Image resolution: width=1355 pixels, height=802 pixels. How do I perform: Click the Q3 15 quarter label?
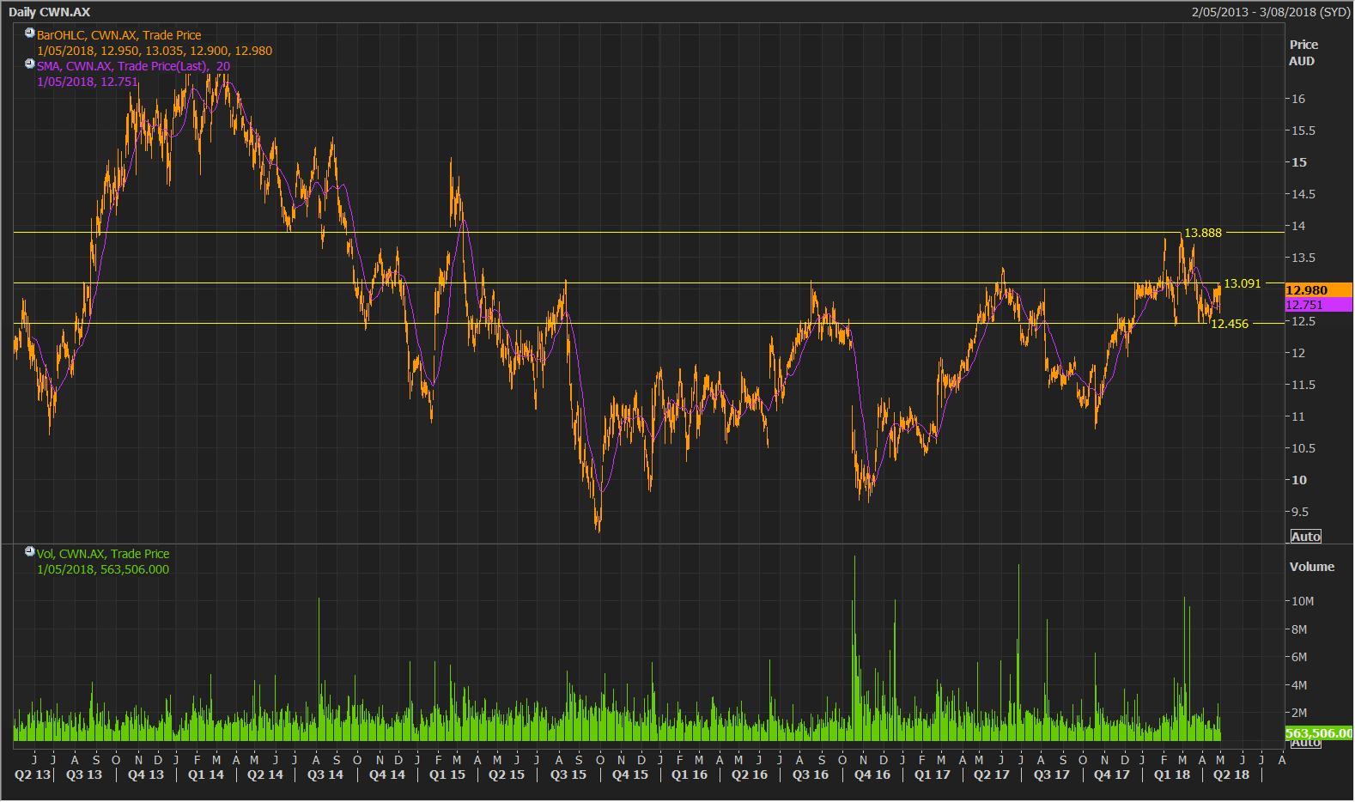coord(568,775)
